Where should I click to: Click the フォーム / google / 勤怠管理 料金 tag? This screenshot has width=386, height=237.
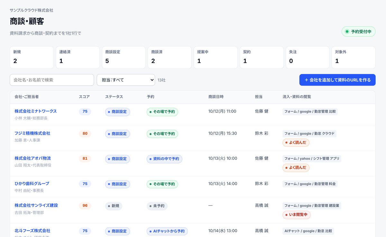(x=310, y=184)
